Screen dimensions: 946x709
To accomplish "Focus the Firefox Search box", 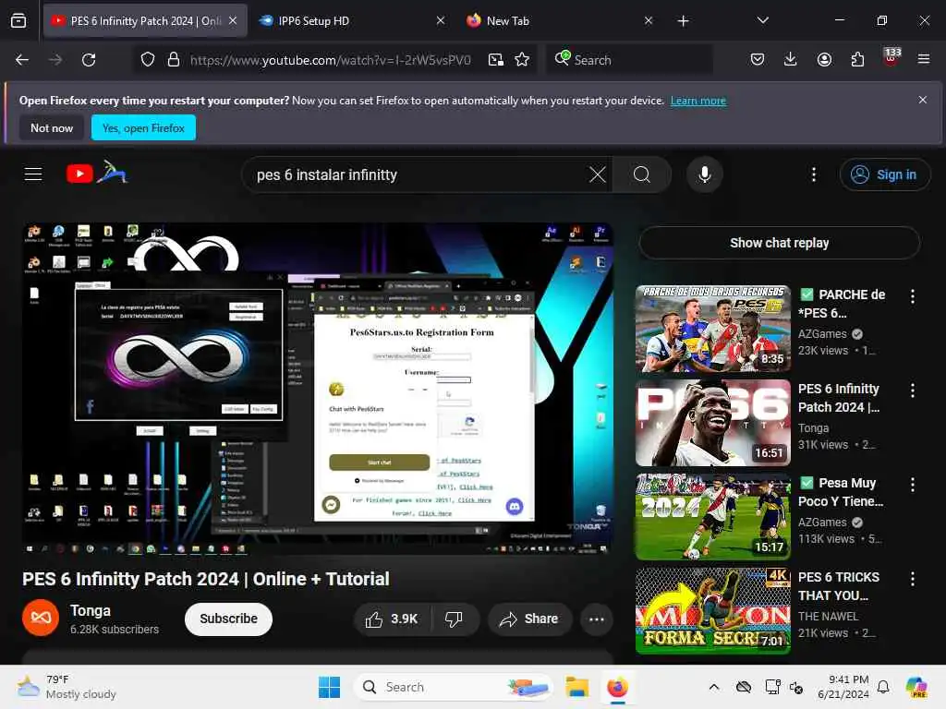I will click(630, 60).
